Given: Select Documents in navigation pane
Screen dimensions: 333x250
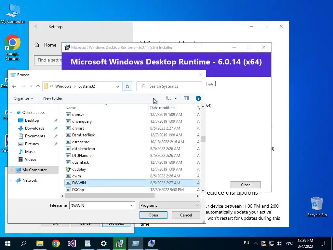Looking at the screenshot, I should pos(35,136).
